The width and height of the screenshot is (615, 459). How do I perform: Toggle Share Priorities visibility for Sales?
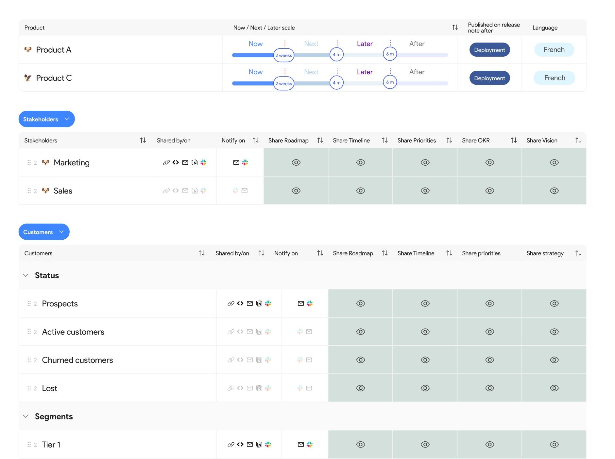pos(425,191)
